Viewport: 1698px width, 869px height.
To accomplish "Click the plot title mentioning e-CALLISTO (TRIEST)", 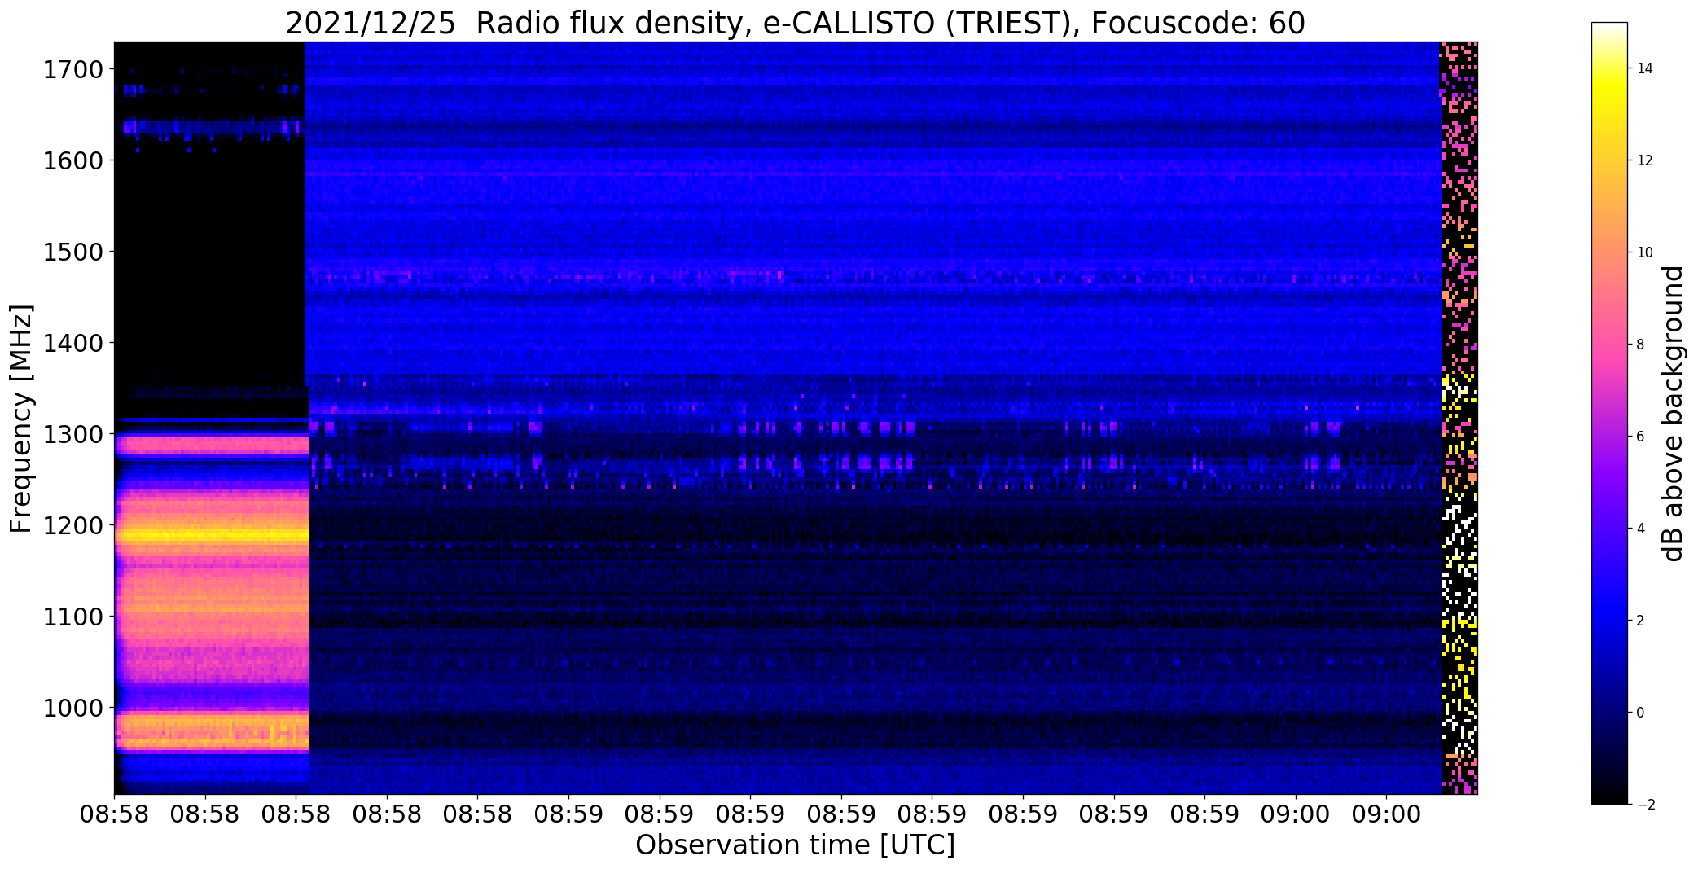I will [795, 24].
